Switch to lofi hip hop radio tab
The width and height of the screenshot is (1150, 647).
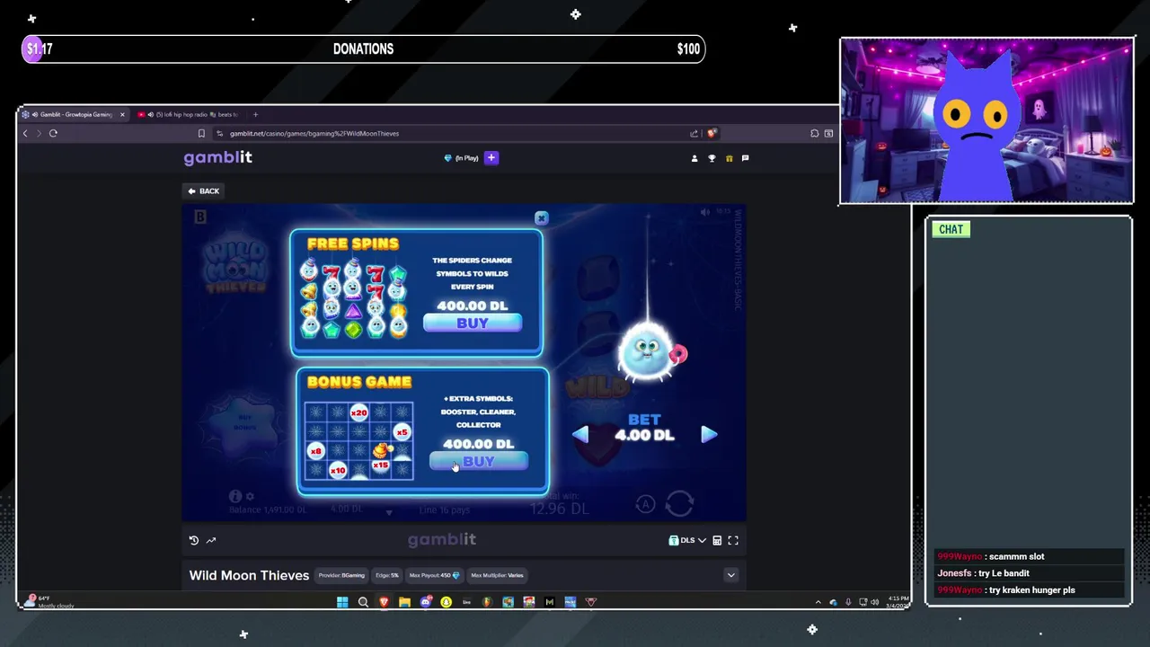(189, 114)
